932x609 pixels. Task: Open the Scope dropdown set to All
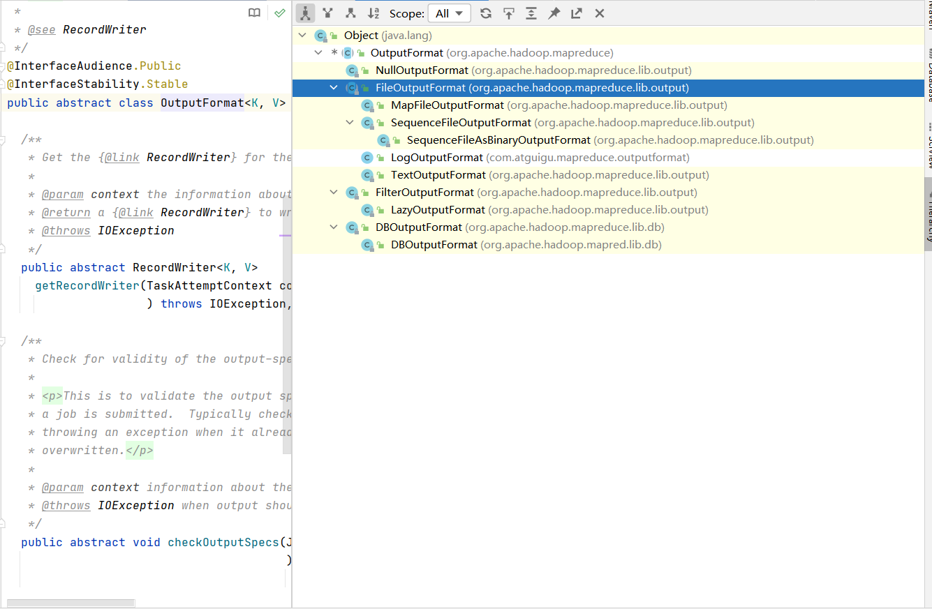click(450, 13)
